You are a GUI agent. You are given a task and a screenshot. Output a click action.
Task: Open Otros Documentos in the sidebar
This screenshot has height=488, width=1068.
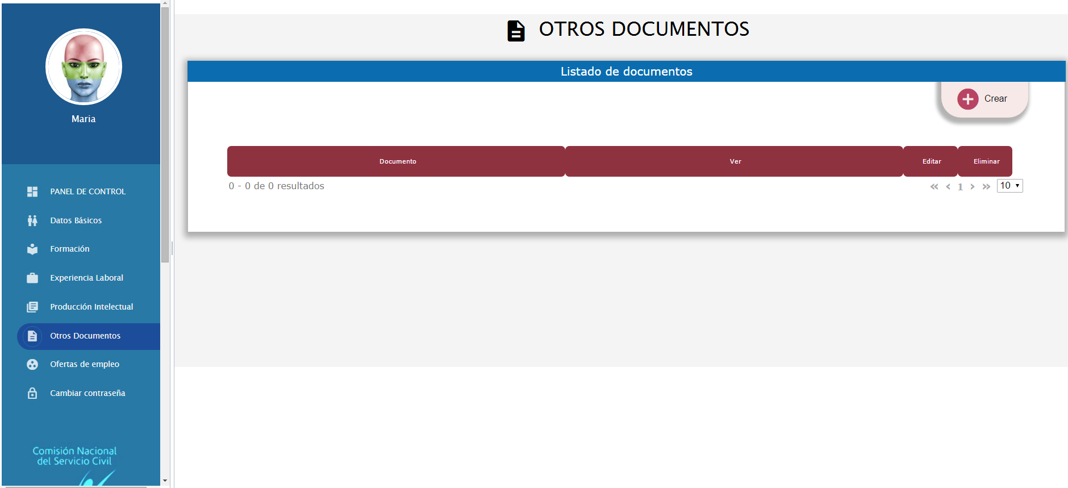(x=85, y=336)
